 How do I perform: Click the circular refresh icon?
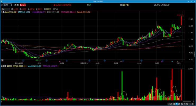[x=187, y=104]
